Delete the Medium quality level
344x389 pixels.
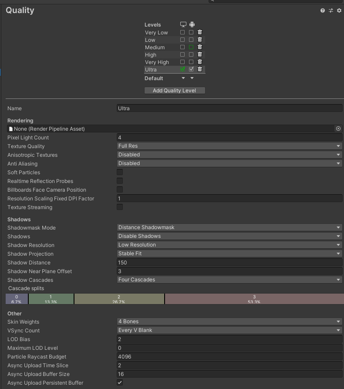click(200, 47)
